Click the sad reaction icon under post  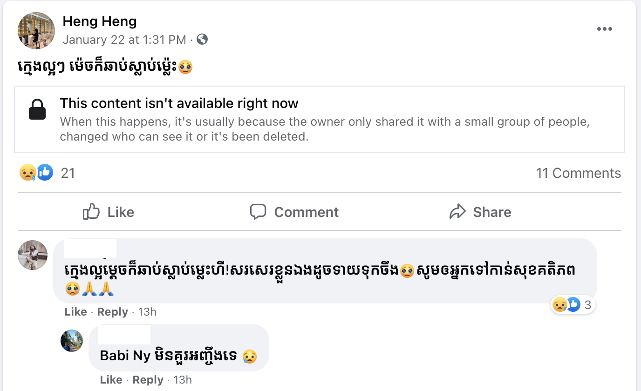[x=27, y=173]
